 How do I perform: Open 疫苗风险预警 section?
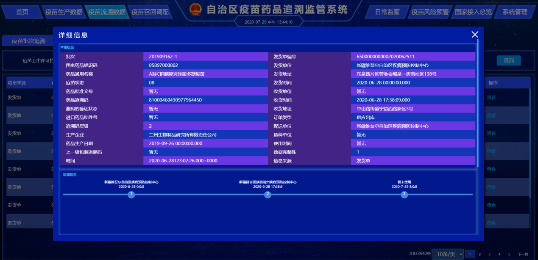pos(430,12)
